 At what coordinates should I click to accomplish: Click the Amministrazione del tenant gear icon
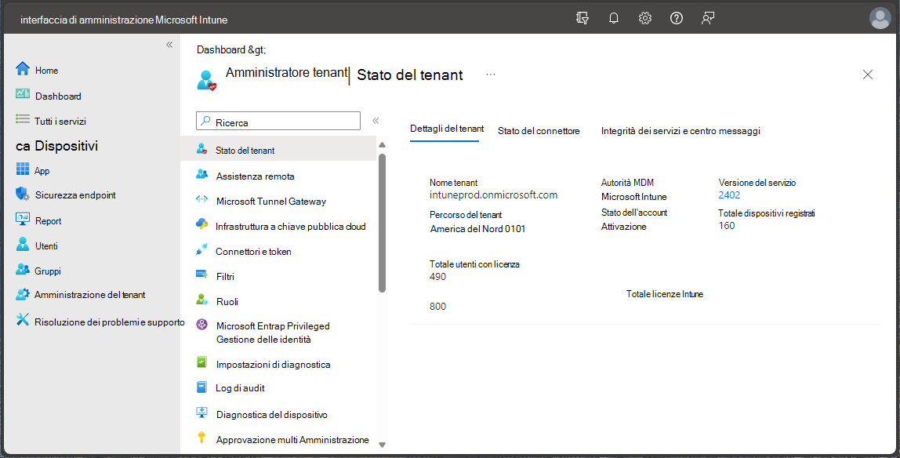point(23,294)
